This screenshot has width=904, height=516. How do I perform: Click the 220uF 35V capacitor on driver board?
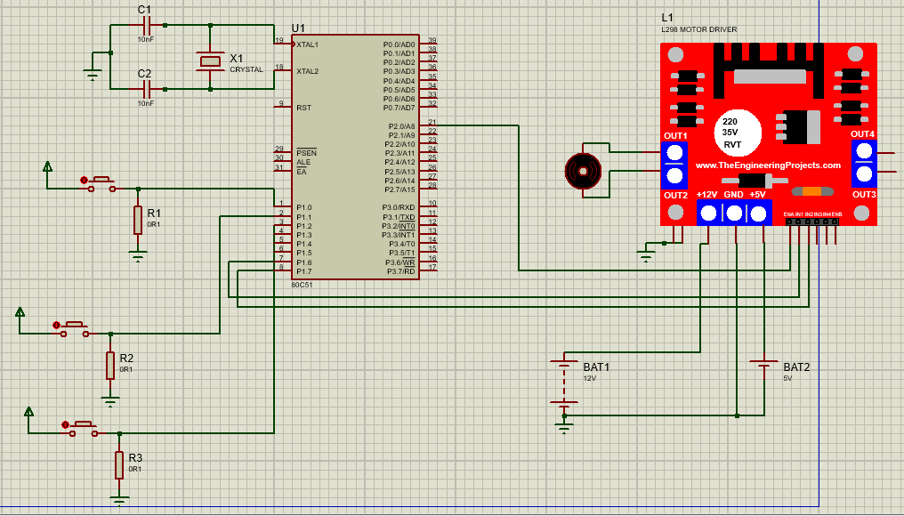(736, 131)
